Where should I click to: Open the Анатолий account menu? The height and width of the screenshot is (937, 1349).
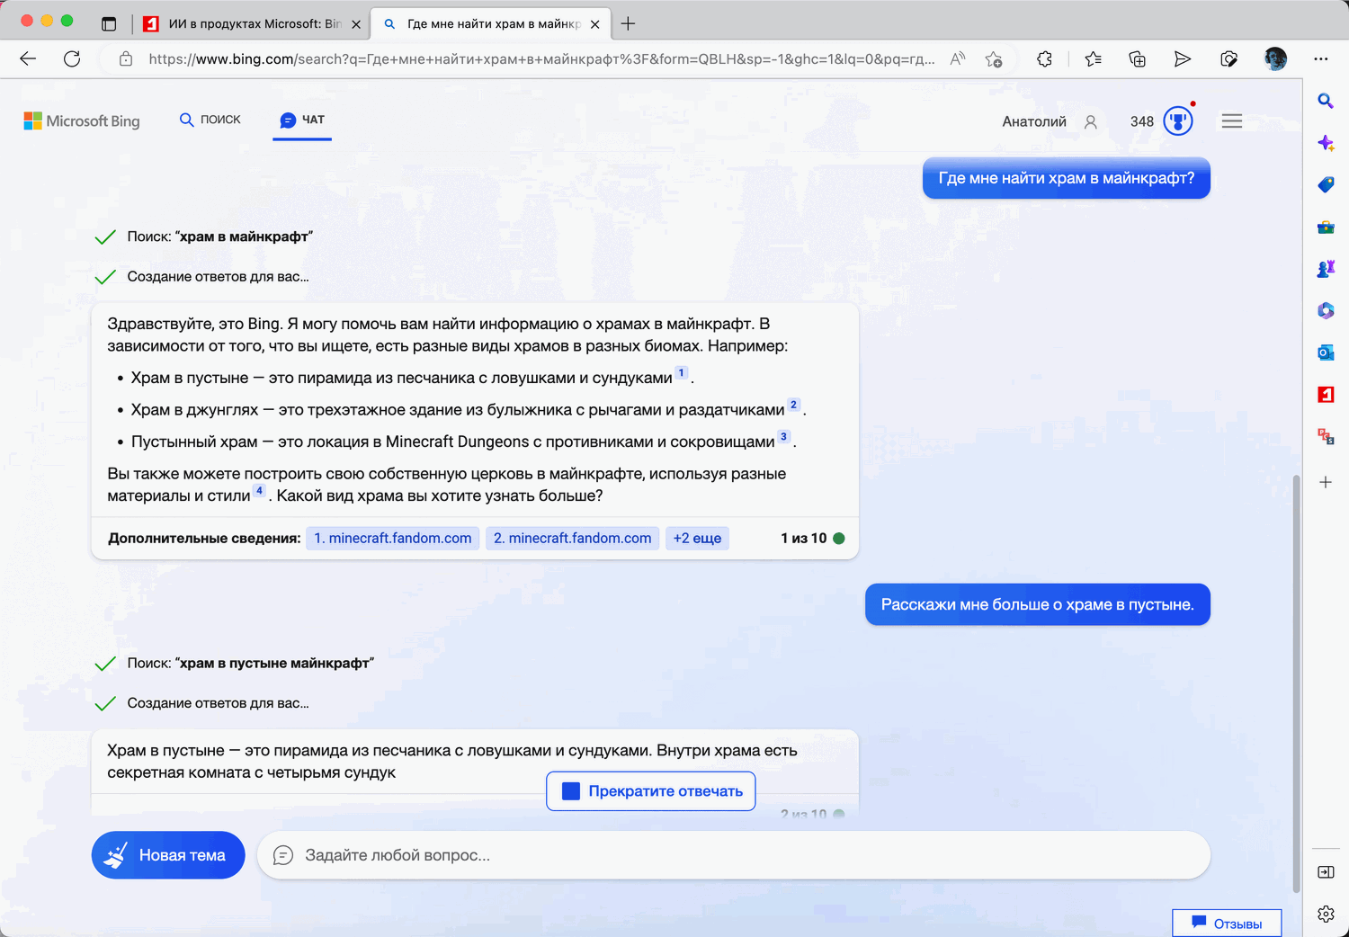tap(1050, 121)
